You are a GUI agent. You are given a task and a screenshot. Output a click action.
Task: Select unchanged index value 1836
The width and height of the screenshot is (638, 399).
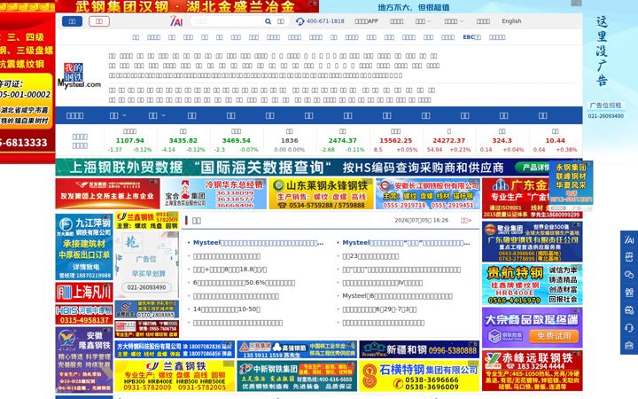coord(289,140)
